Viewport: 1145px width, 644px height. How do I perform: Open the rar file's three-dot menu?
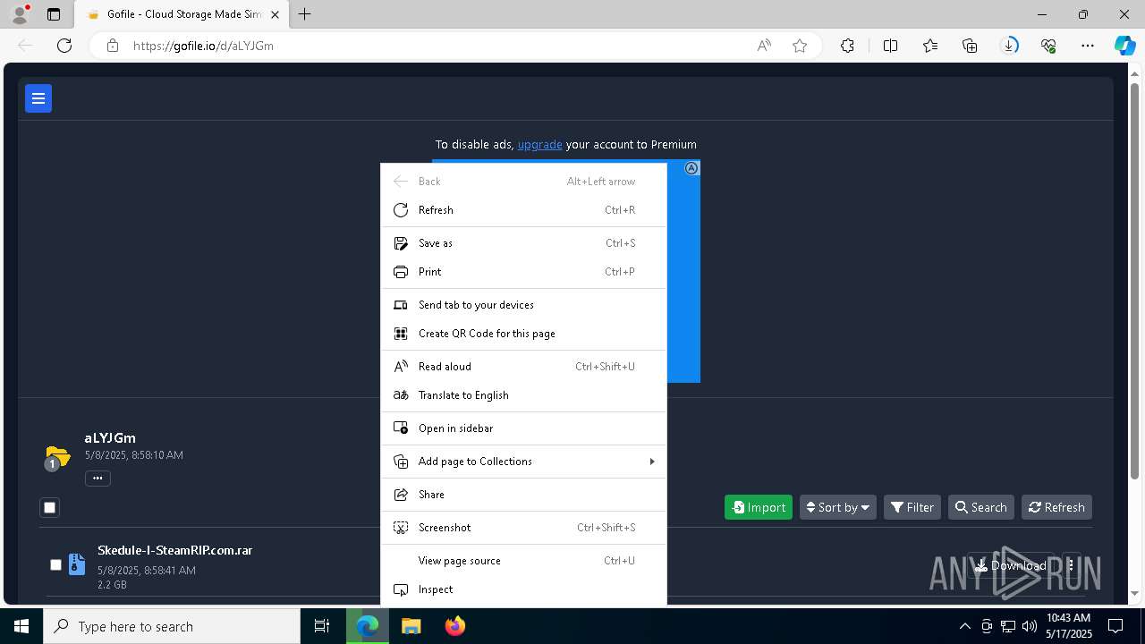click(x=1071, y=565)
